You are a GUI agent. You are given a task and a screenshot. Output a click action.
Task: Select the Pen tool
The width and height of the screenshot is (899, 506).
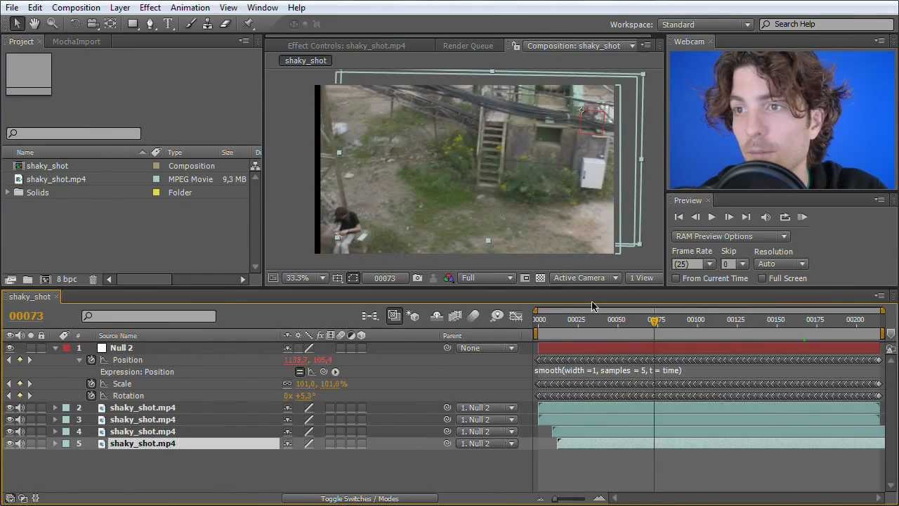[150, 24]
